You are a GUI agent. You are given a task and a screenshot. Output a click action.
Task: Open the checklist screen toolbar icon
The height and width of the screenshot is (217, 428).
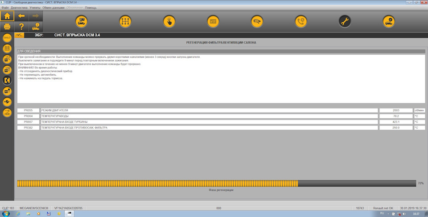(x=213, y=21)
